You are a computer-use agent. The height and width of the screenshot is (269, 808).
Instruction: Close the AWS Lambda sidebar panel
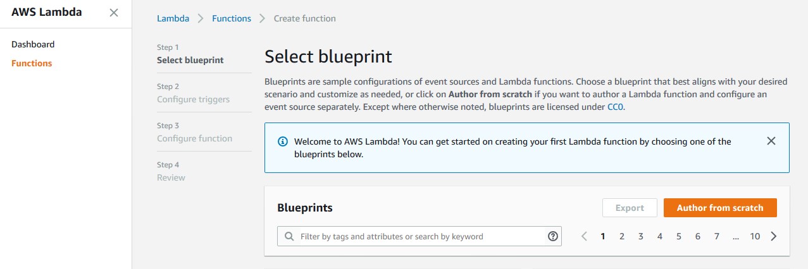pos(114,13)
